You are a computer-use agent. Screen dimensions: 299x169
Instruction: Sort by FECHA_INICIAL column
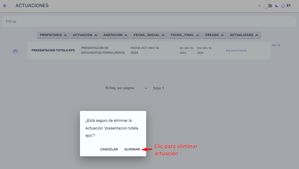point(149,35)
